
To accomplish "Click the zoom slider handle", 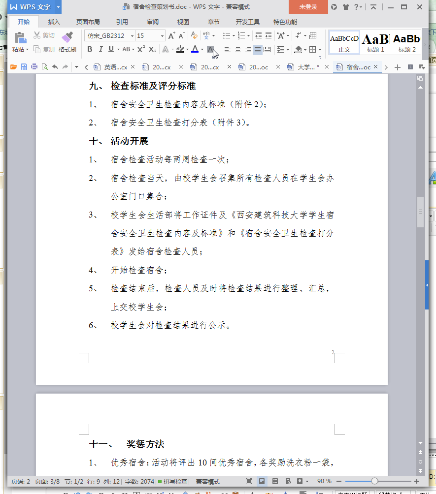I will pyautogui.click(x=374, y=481).
